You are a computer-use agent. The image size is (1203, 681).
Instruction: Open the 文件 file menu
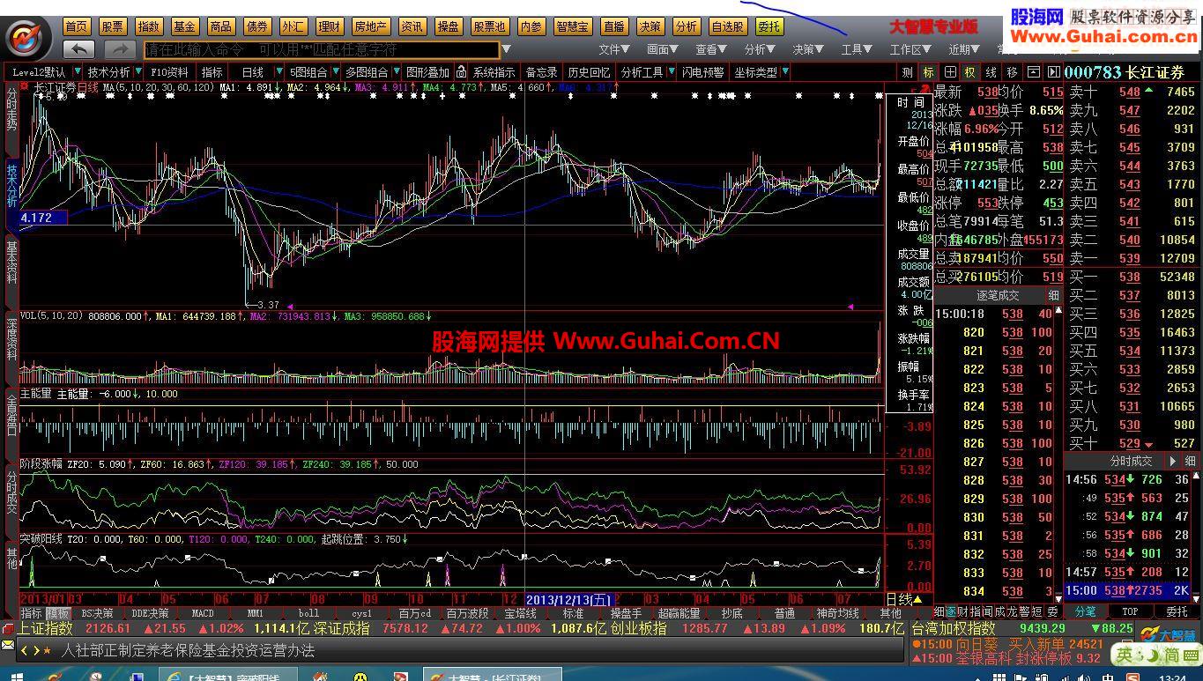coord(614,49)
